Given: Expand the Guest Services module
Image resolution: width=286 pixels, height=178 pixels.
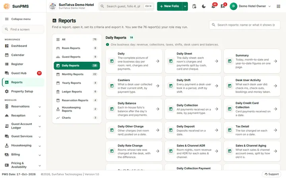Looking at the screenshot, I should pos(40,136).
